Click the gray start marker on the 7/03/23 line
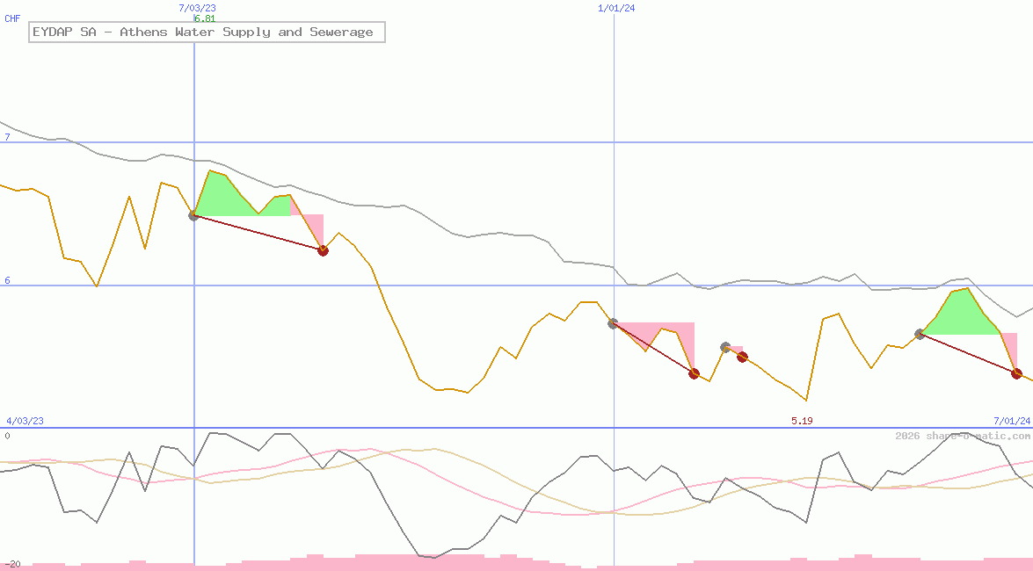This screenshot has width=1033, height=571. (x=193, y=215)
